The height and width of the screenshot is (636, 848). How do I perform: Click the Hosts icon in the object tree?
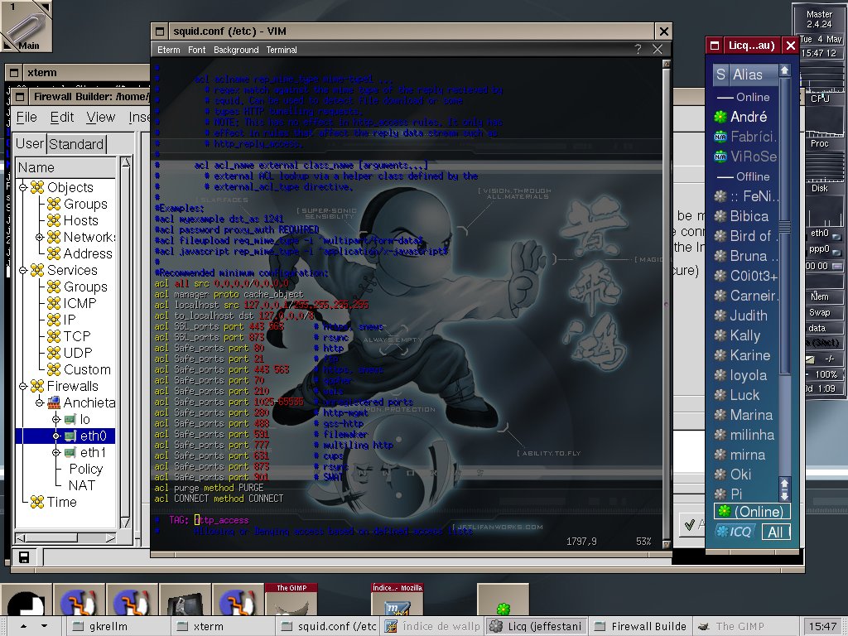[x=54, y=220]
